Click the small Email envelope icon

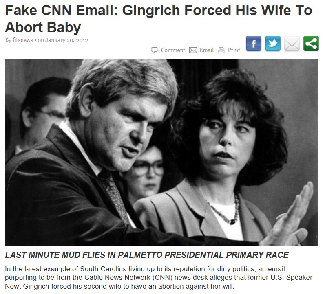193,50
